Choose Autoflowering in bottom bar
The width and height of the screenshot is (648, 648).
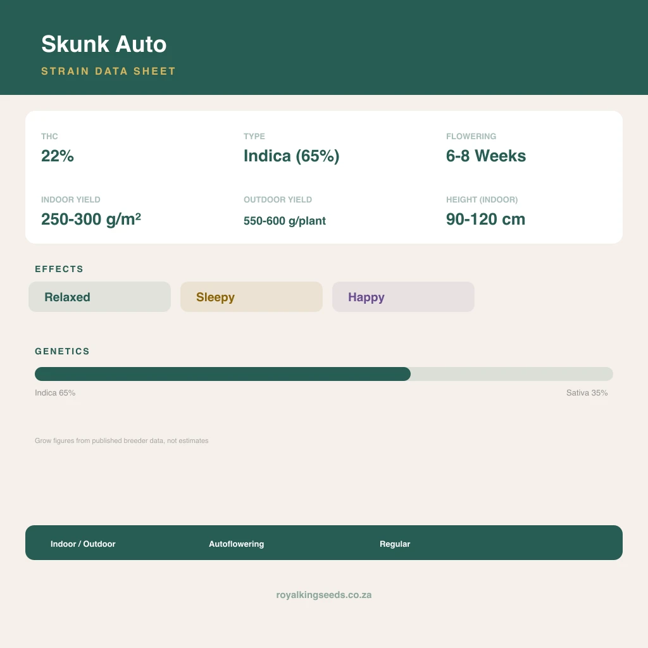pos(237,544)
